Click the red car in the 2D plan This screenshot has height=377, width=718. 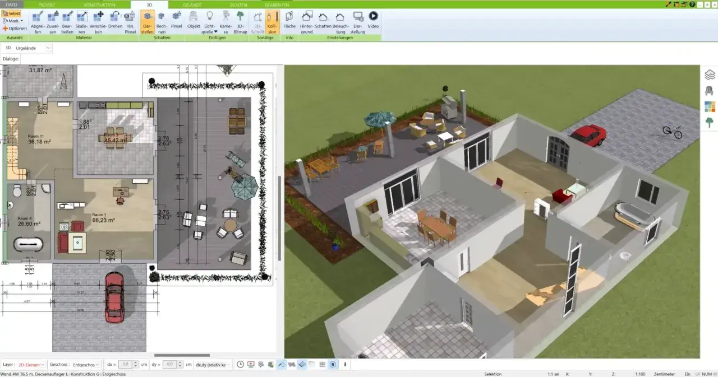[114, 296]
